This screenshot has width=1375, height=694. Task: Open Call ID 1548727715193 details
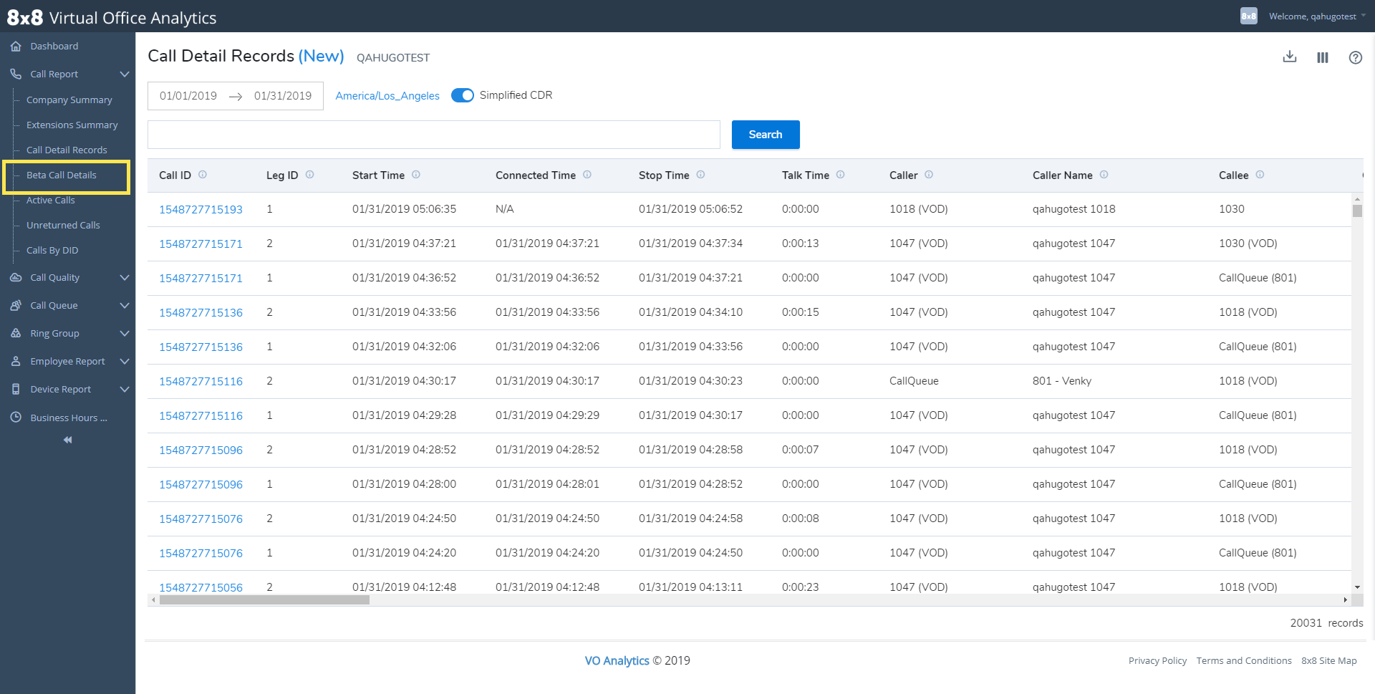point(201,208)
